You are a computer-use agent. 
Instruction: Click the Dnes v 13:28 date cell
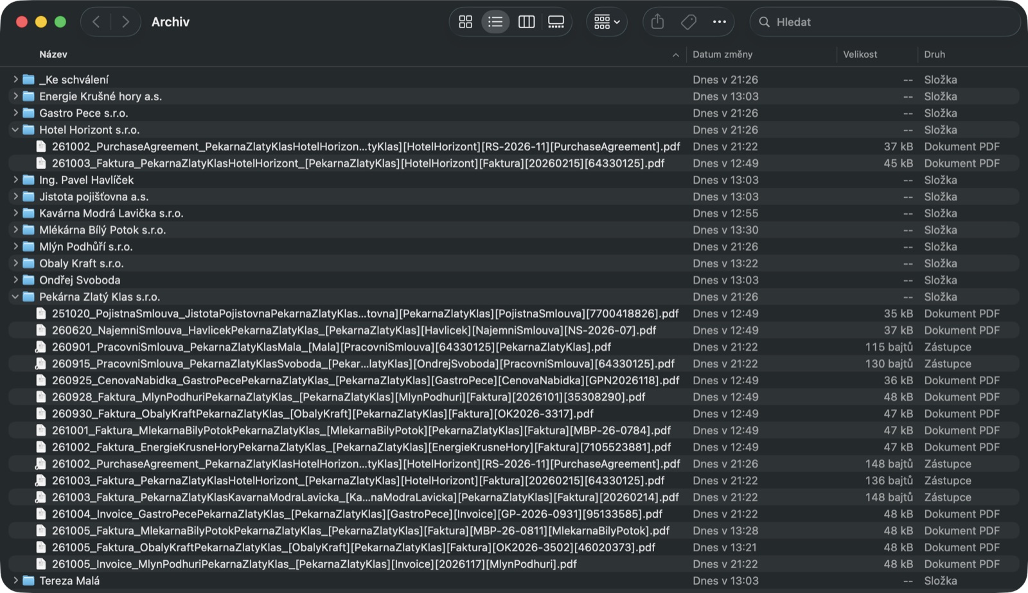click(x=725, y=531)
